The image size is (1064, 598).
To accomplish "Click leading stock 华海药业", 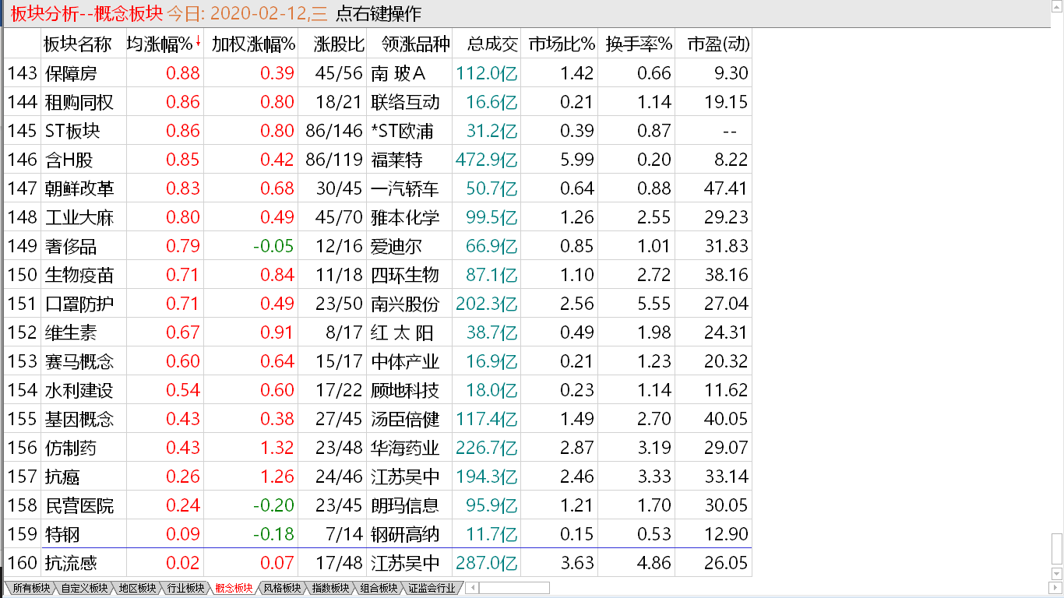I will (x=405, y=448).
